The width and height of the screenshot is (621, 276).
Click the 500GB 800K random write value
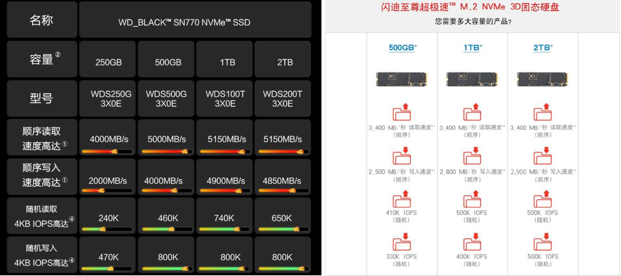pyautogui.click(x=168, y=257)
